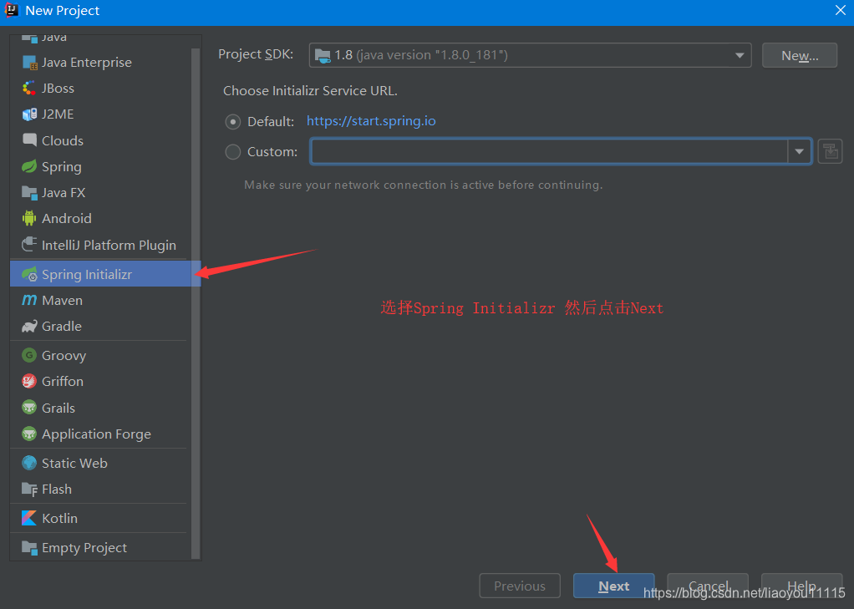The height and width of the screenshot is (609, 854).
Task: Click the JBoss icon
Action: click(x=29, y=89)
